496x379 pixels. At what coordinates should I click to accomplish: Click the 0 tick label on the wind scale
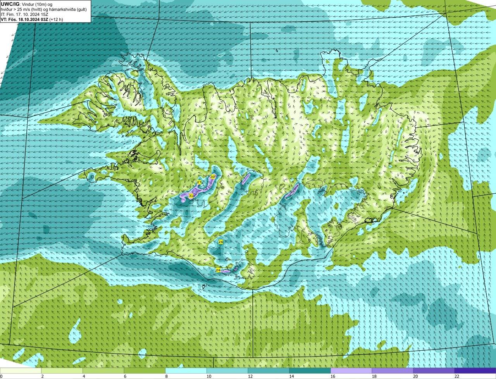pos(1,376)
